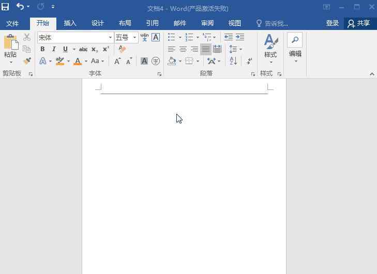Save the document with the floppy icon
The width and height of the screenshot is (377, 274).
click(5, 7)
